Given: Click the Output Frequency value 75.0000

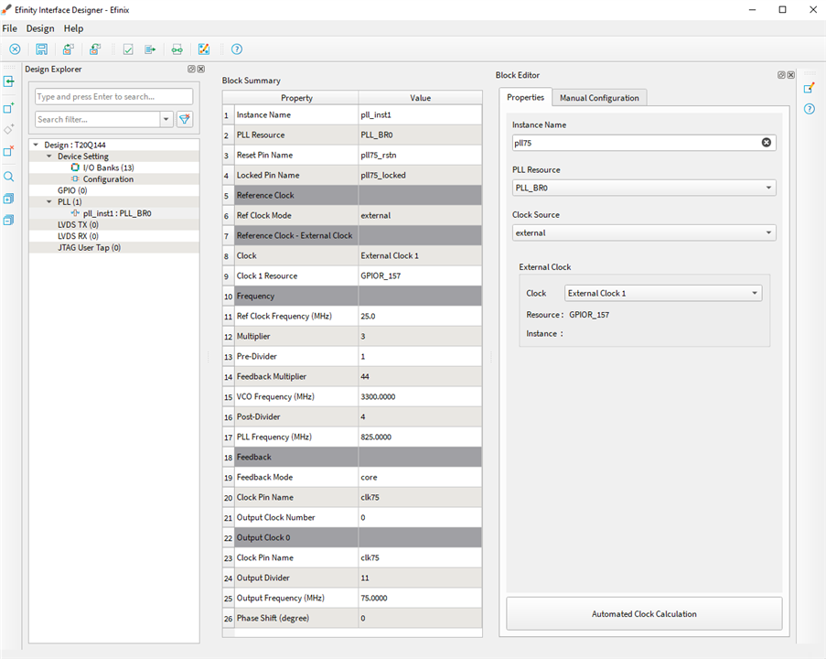Looking at the screenshot, I should [420, 598].
